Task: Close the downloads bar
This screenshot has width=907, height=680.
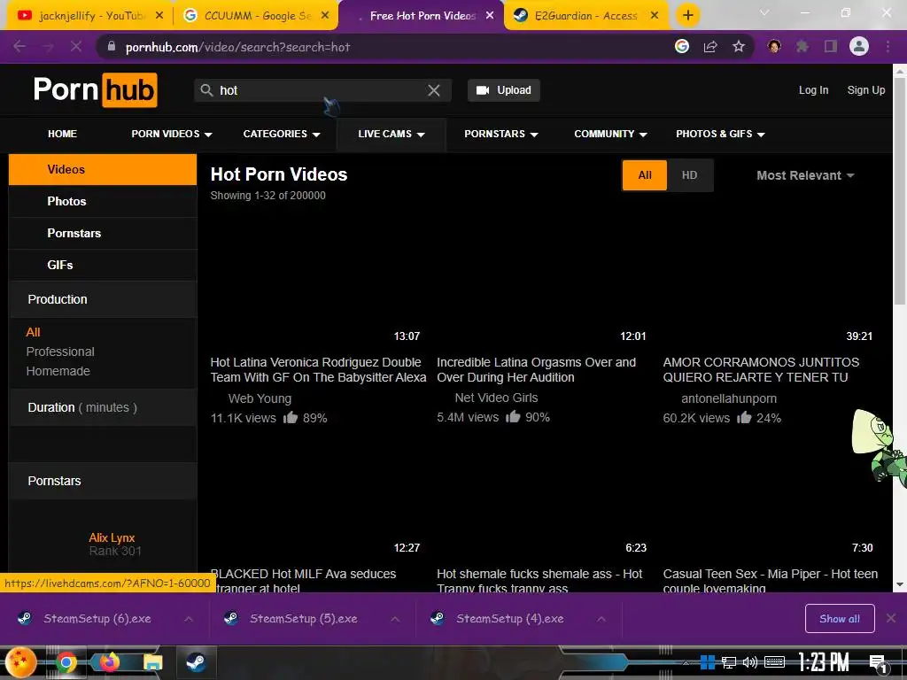Action: (x=891, y=619)
